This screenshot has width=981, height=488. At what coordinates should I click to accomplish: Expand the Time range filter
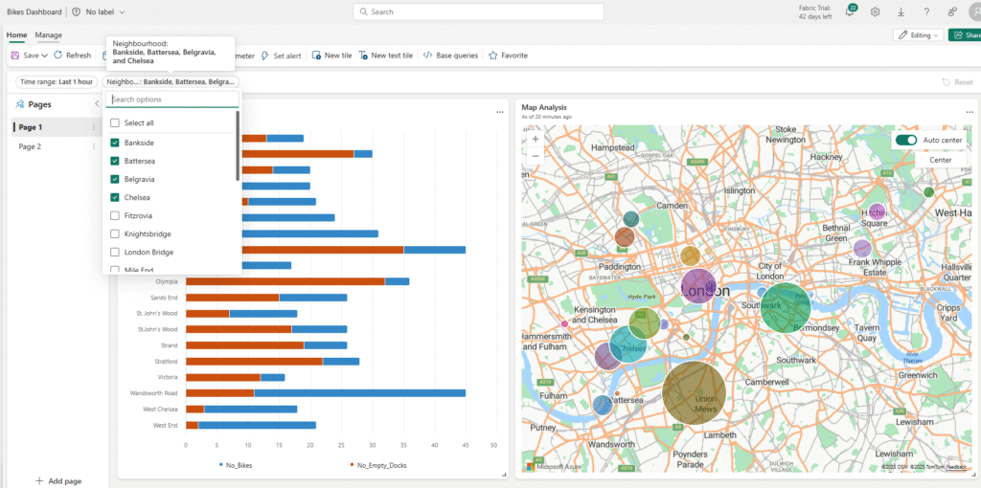57,81
